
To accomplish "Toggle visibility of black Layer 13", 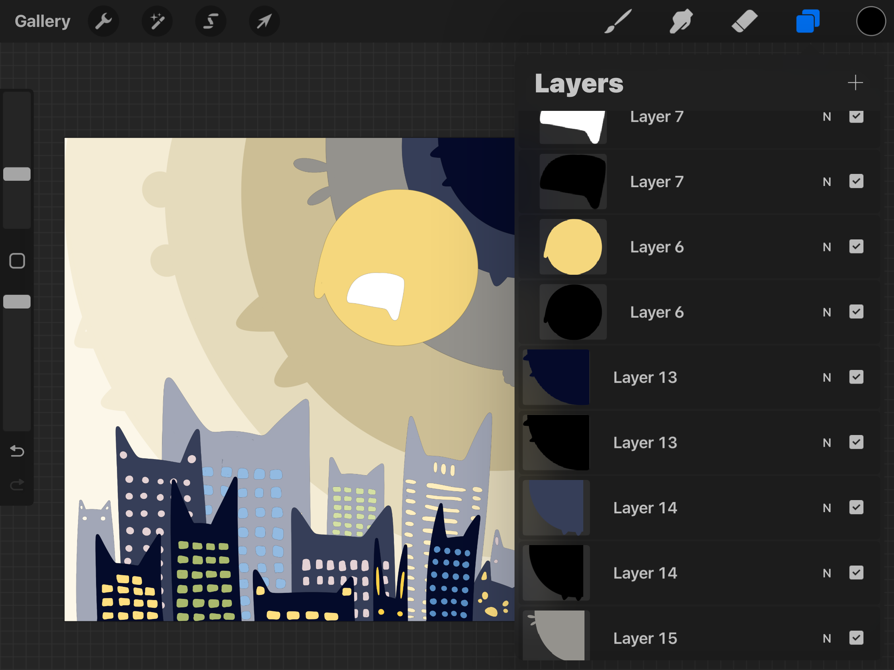I will tap(856, 442).
